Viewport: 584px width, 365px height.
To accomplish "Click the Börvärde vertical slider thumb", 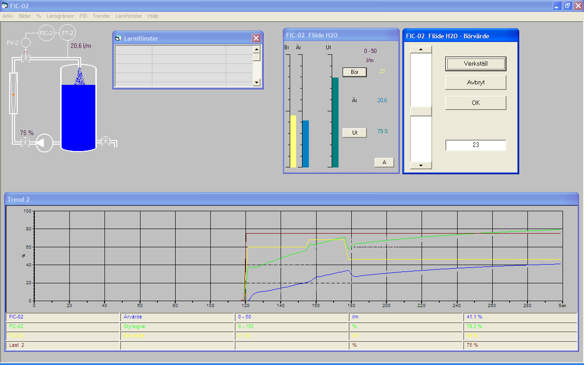I will point(421,111).
